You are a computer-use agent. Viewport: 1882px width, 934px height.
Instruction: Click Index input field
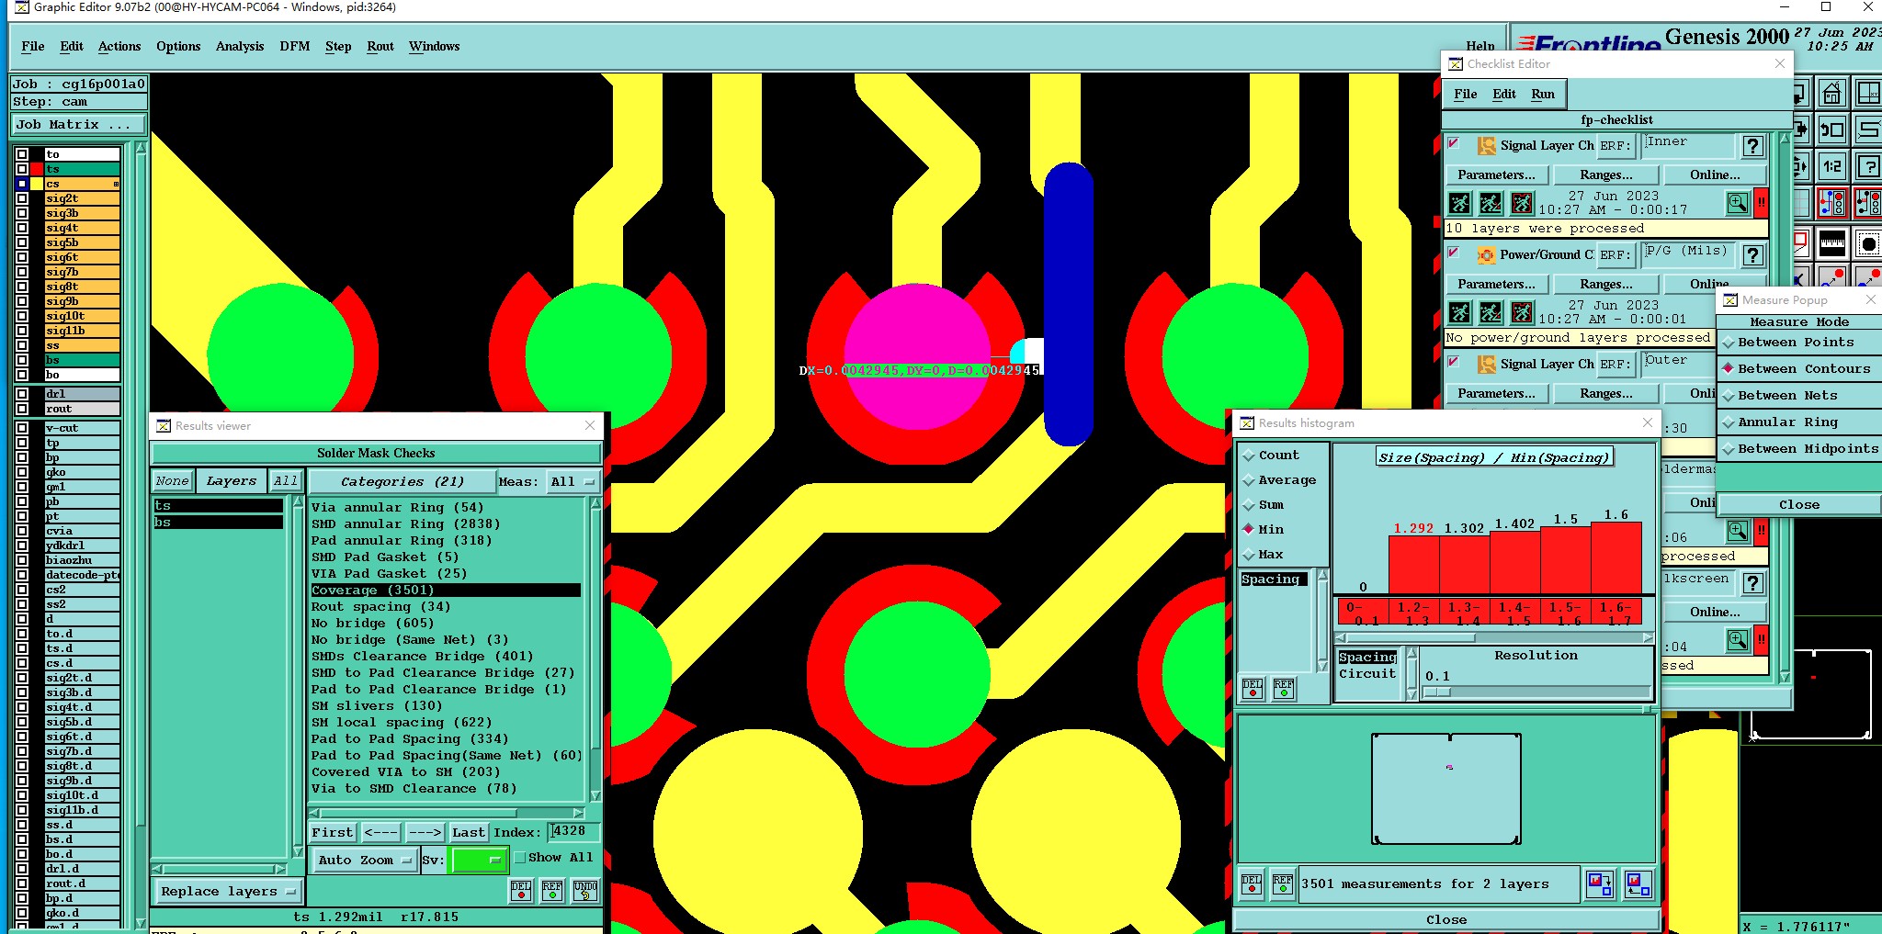coord(574,832)
